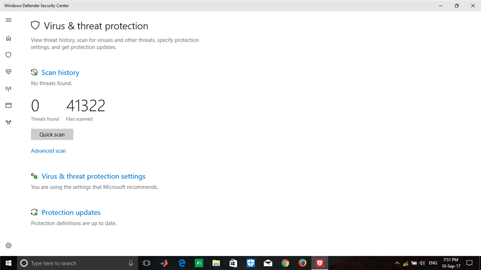Open Microsoft Store from taskbar

click(x=233, y=263)
